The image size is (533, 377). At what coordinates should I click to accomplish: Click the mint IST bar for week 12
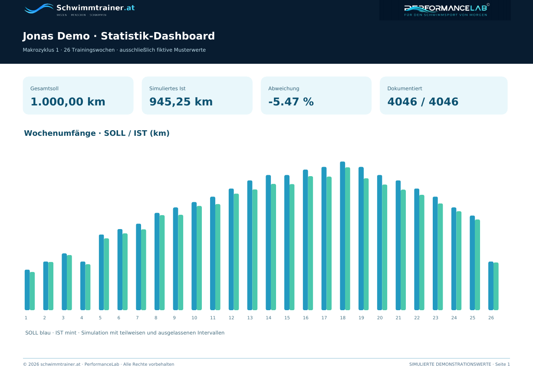click(x=237, y=252)
